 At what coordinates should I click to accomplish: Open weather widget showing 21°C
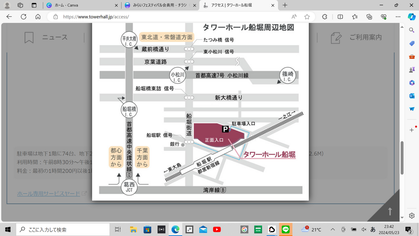[312, 229]
